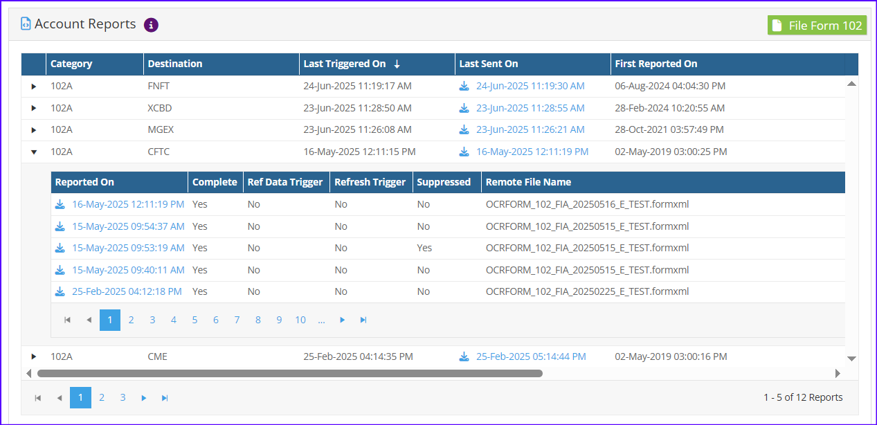This screenshot has width=877, height=425.
Task: Go to sub-grid page 10
Action: pos(300,320)
